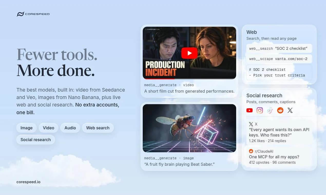Select the Image pill
The image size is (326, 195).
coord(26,128)
